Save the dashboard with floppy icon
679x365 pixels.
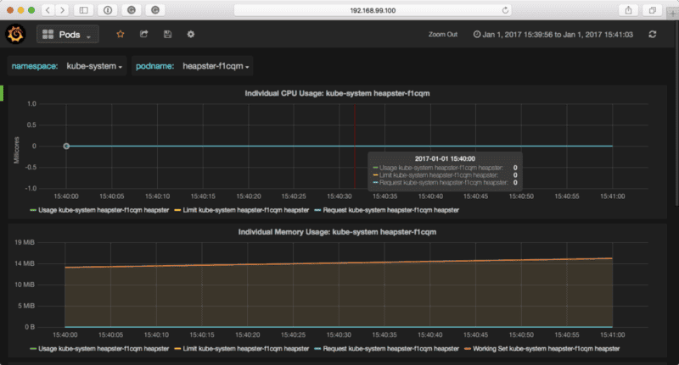167,35
